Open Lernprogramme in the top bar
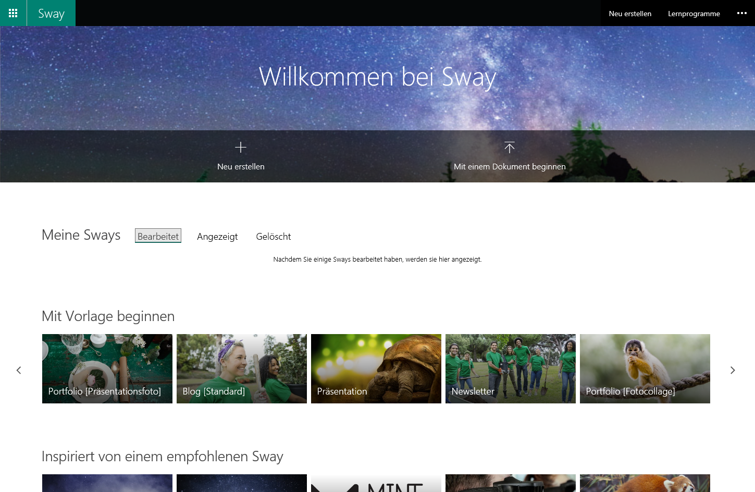This screenshot has height=492, width=755. click(694, 14)
